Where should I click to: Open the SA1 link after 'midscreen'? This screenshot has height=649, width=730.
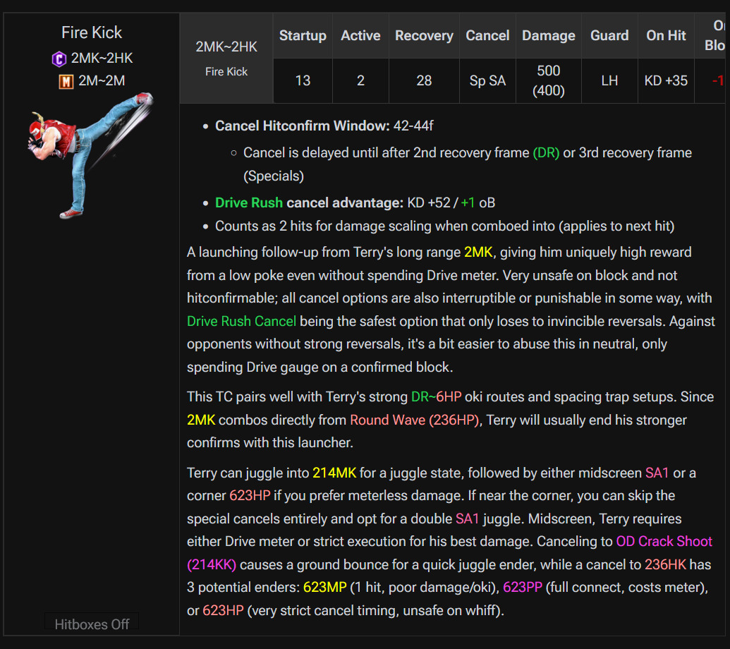point(657,473)
